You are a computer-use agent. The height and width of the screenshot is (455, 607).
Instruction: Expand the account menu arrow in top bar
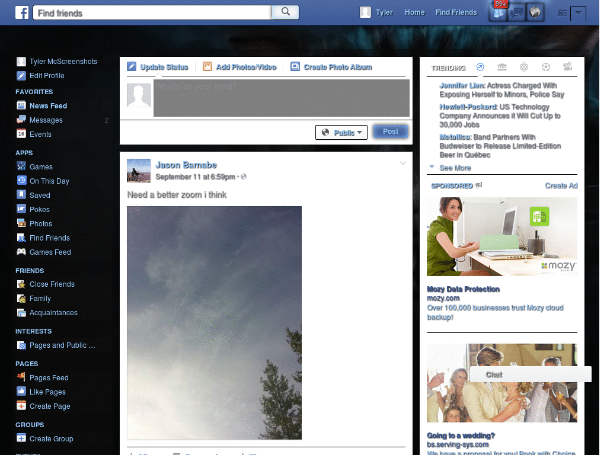pyautogui.click(x=578, y=13)
